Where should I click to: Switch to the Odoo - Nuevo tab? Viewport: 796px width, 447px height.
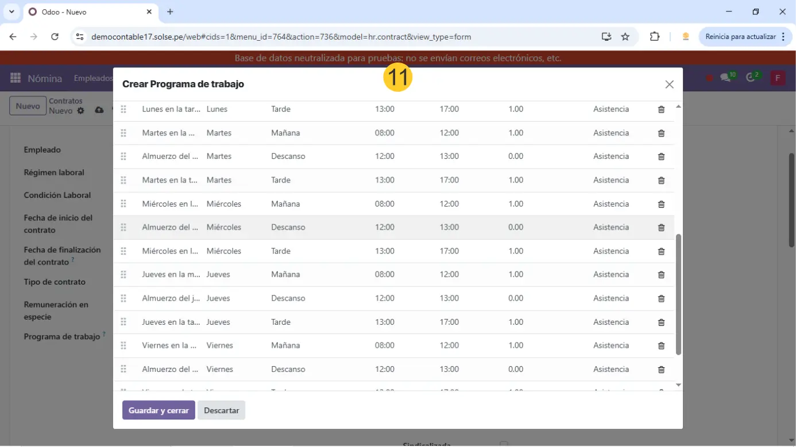86,11
